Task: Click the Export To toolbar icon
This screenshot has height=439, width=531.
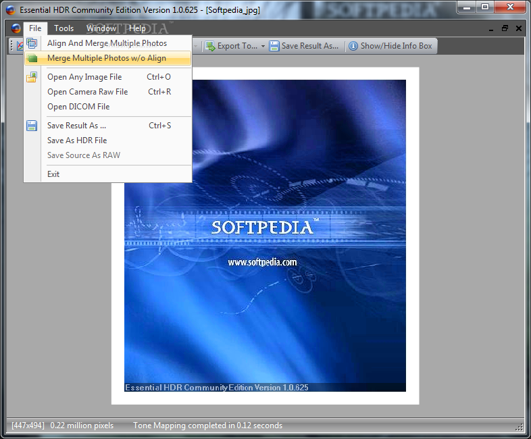Action: (x=210, y=46)
